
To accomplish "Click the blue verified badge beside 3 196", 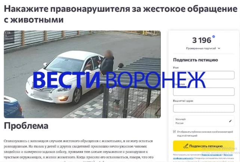I will click(214, 36).
